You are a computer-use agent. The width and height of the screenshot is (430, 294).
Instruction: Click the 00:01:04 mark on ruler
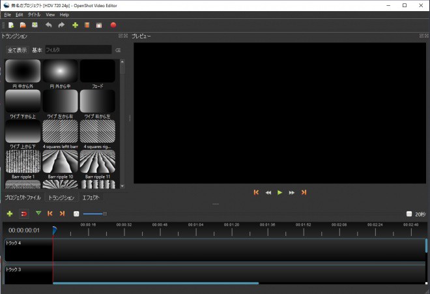(196, 225)
